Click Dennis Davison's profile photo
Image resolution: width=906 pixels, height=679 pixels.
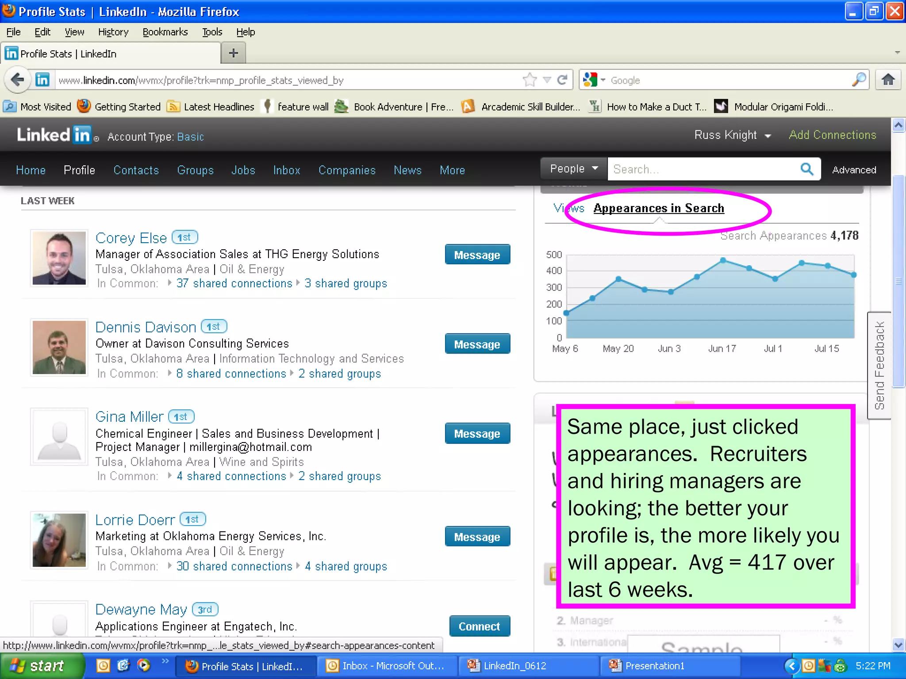[59, 347]
